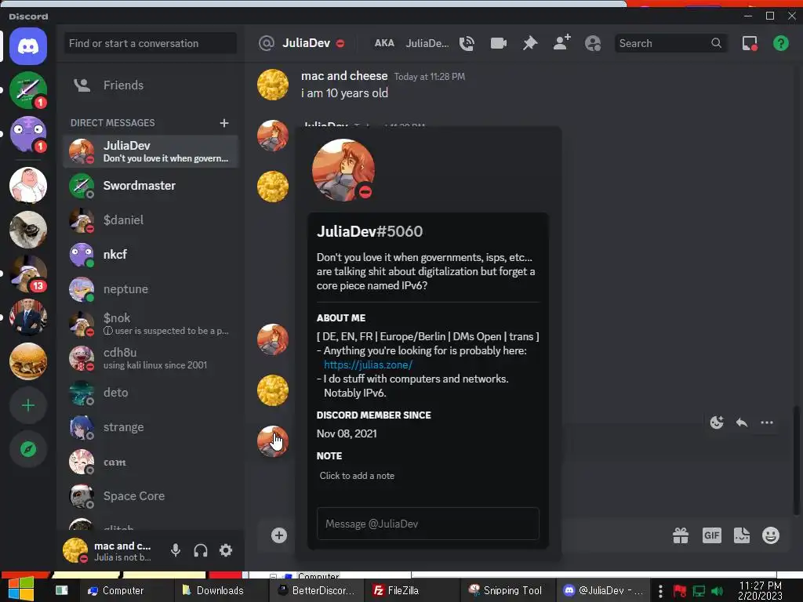
Task: Click the upload attachment plus button
Action: [279, 535]
